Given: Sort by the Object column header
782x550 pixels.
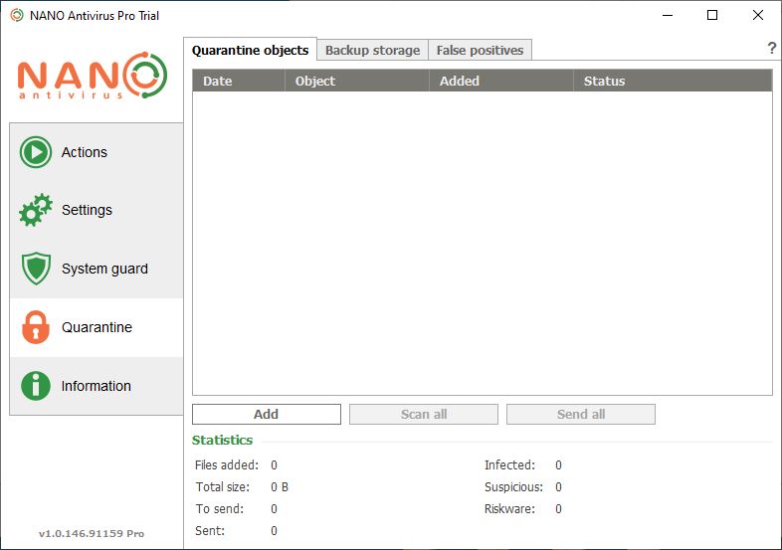Looking at the screenshot, I should pyautogui.click(x=357, y=81).
